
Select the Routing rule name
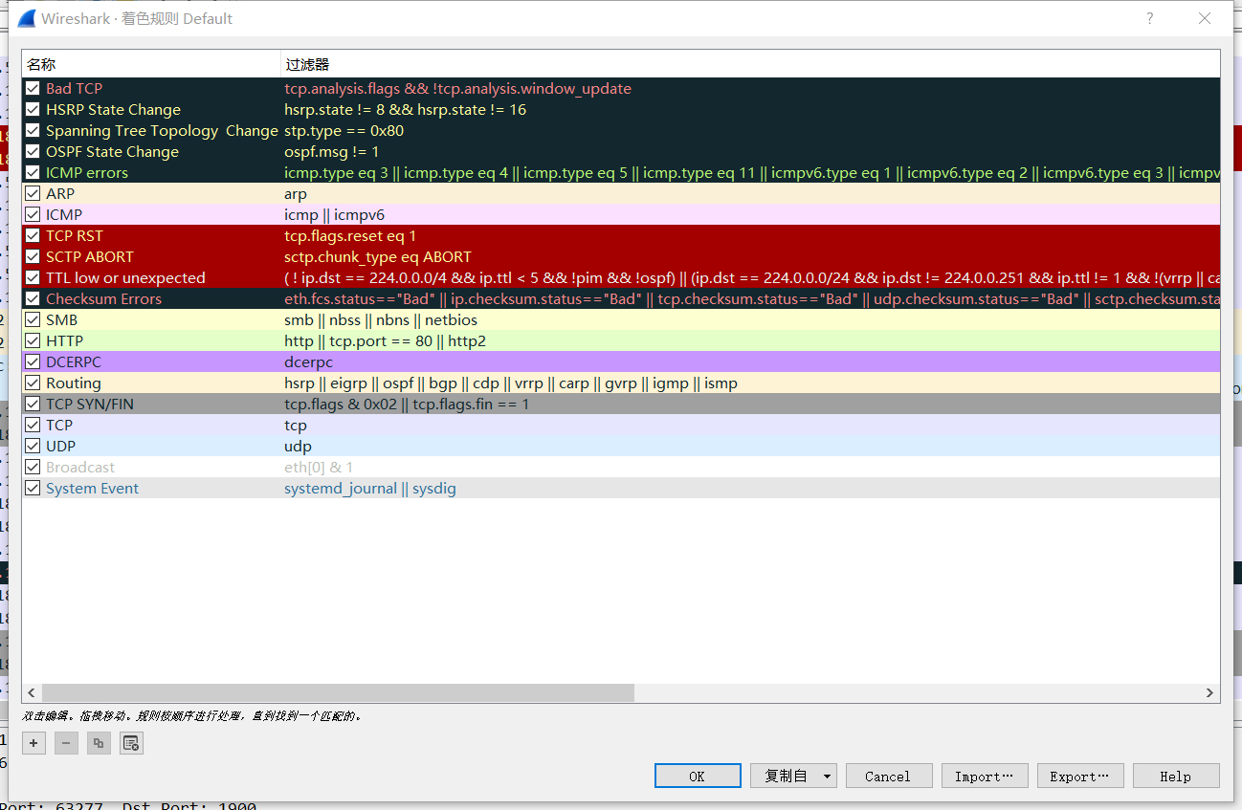pos(74,383)
